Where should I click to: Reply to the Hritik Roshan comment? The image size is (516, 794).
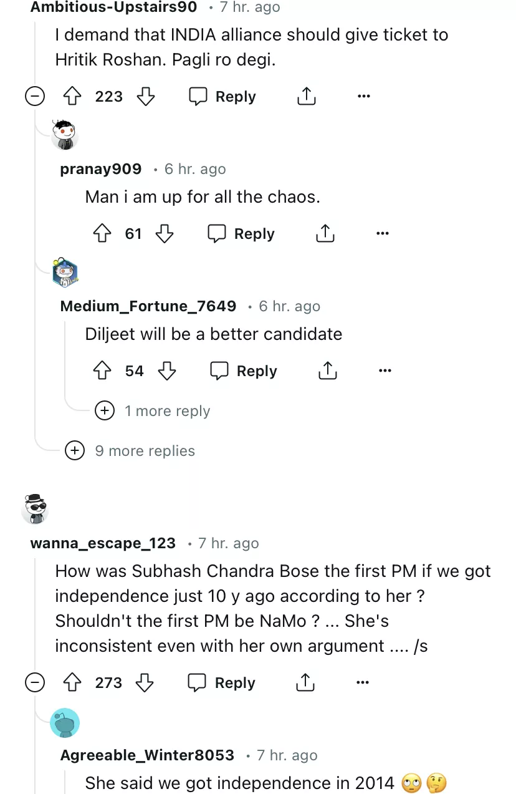click(222, 97)
